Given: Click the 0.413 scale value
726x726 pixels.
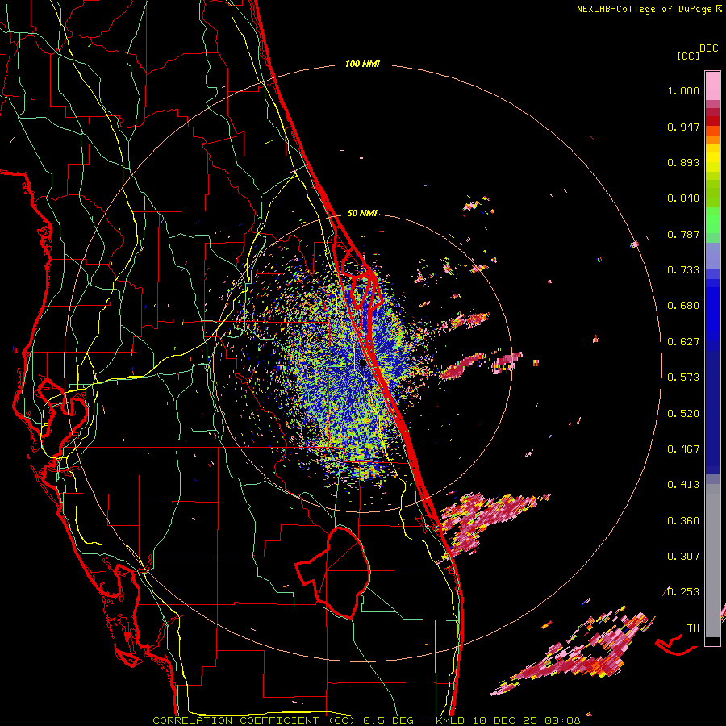Looking at the screenshot, I should pyautogui.click(x=683, y=485).
